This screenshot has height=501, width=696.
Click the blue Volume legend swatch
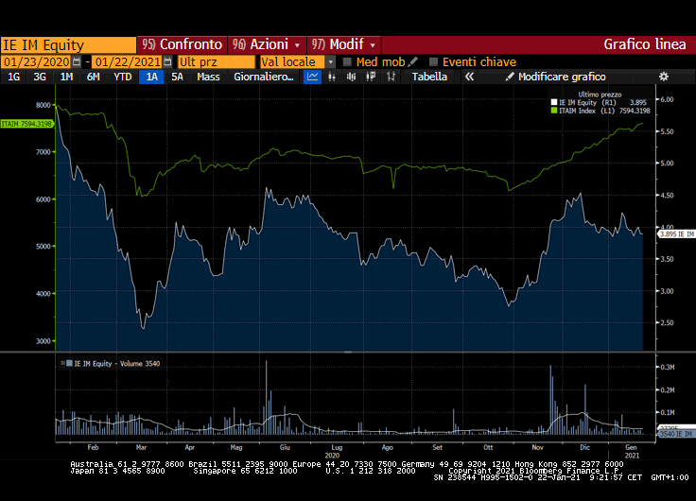coord(69,363)
